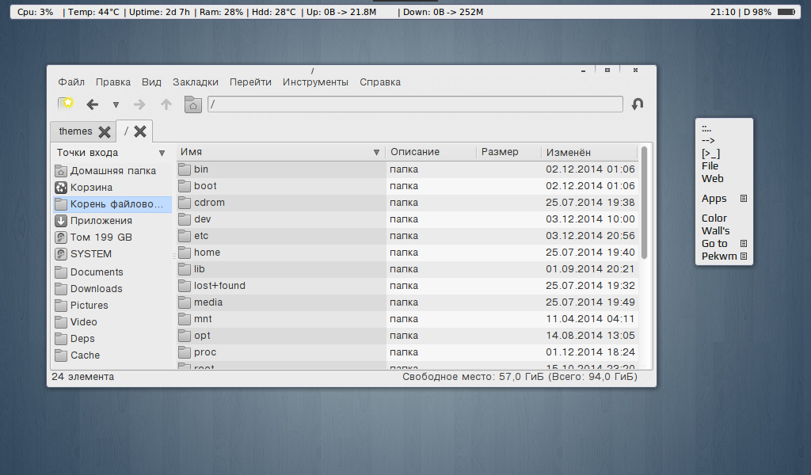811x475 pixels.
Task: Sort by the Имя column header
Action: pos(281,152)
